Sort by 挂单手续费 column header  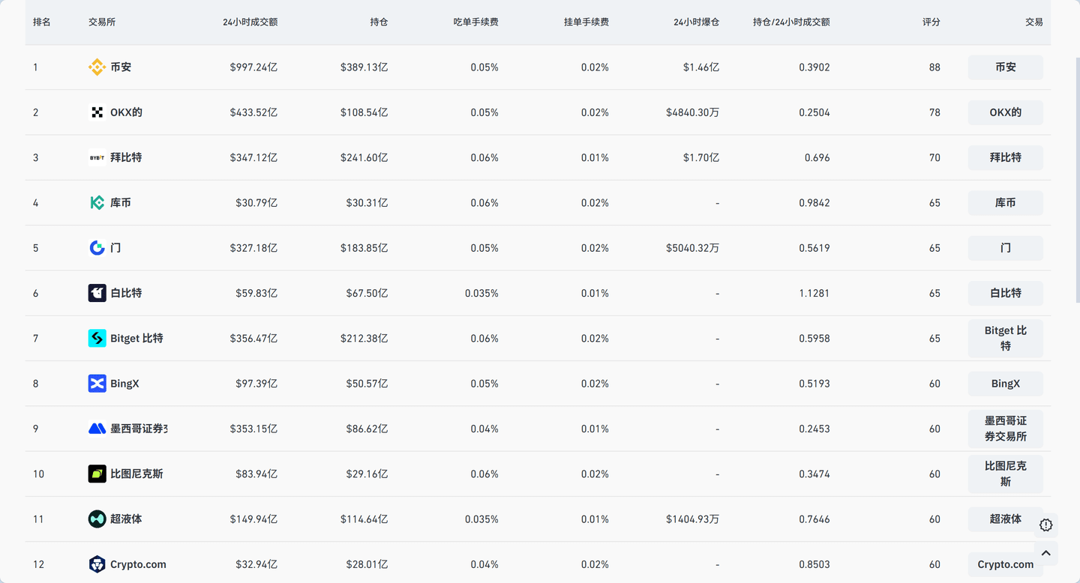pos(586,22)
